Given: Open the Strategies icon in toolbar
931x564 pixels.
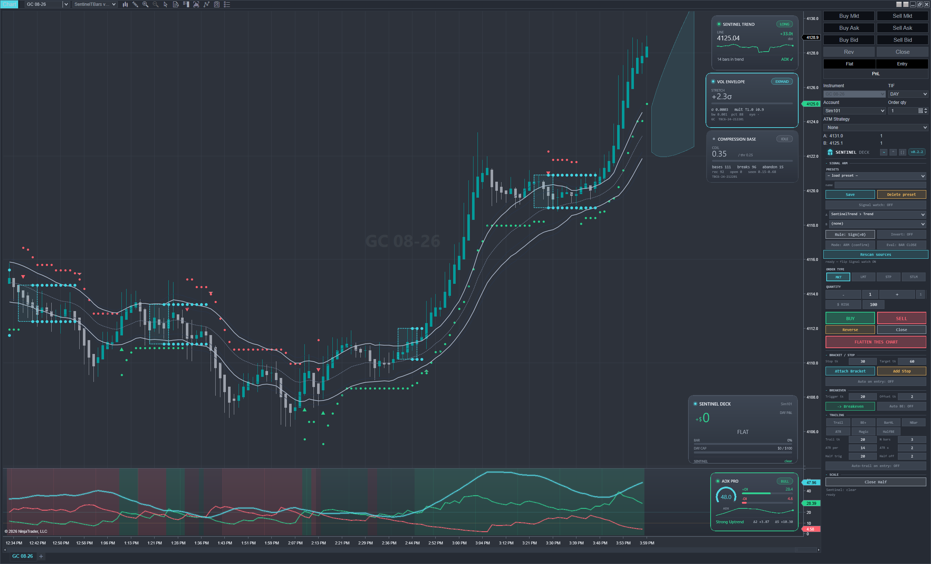Looking at the screenshot, I should tap(216, 4).
